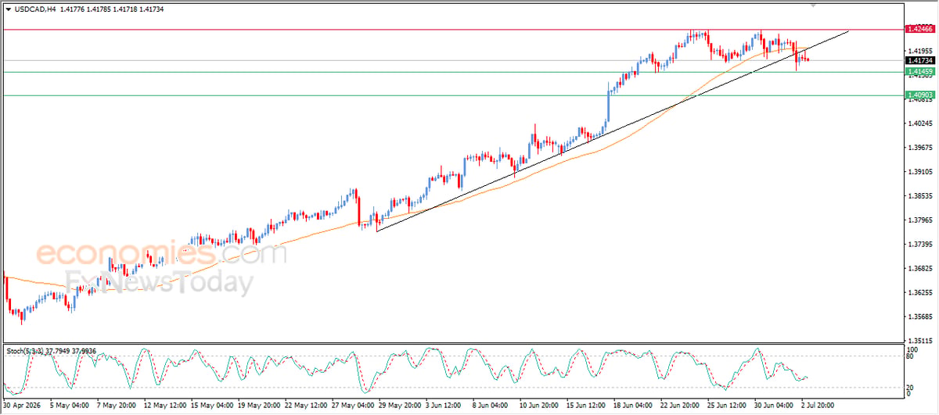Open the symbol menu arrow beside USDCAD,H4
Screen dimensions: 939x415
pos(8,9)
